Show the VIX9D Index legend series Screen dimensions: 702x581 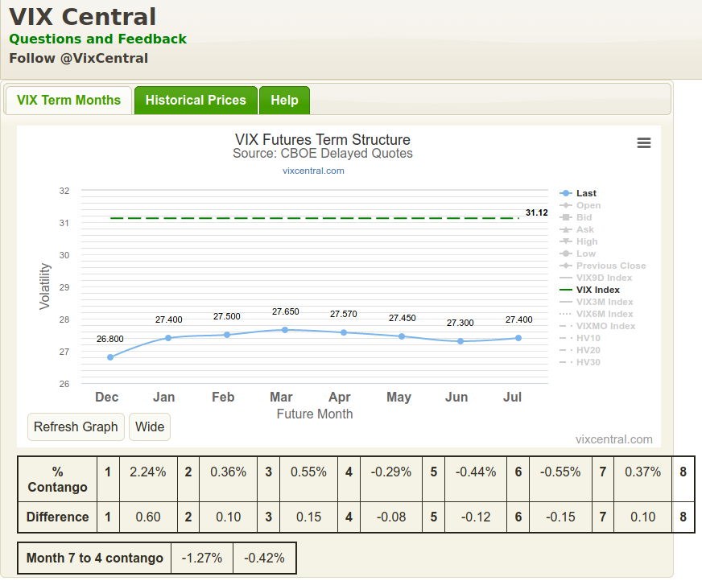click(x=604, y=278)
